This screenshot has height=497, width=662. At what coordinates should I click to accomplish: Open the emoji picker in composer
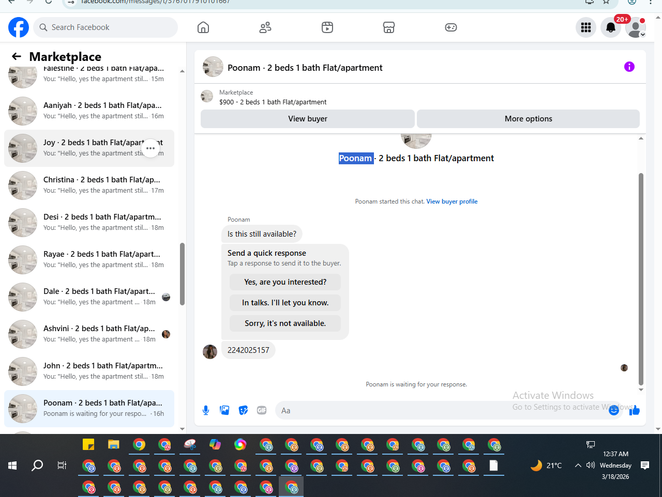coord(614,410)
